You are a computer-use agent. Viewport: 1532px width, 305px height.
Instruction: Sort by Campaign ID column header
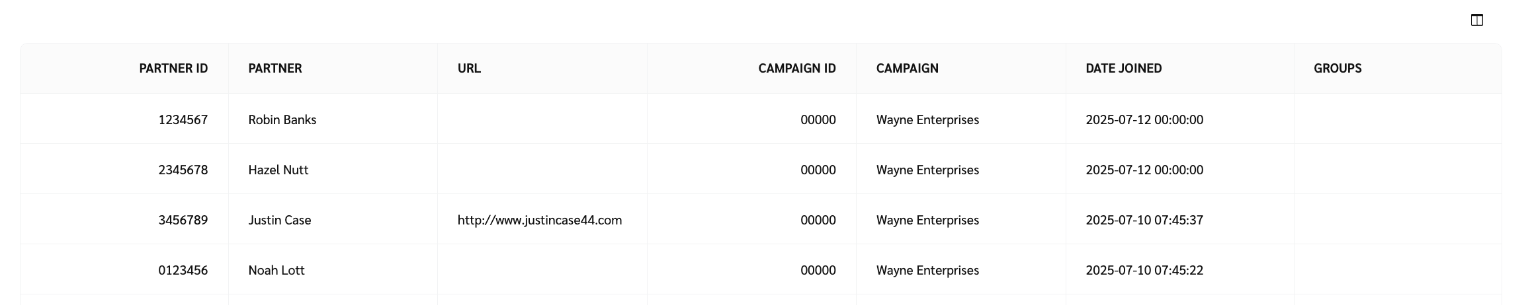[796, 69]
